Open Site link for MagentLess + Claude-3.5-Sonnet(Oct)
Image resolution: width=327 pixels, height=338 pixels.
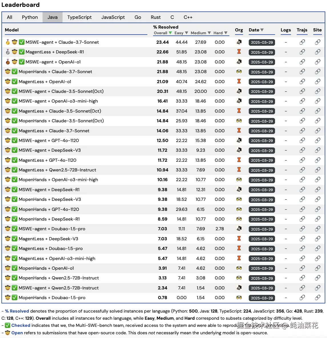[x=318, y=111]
